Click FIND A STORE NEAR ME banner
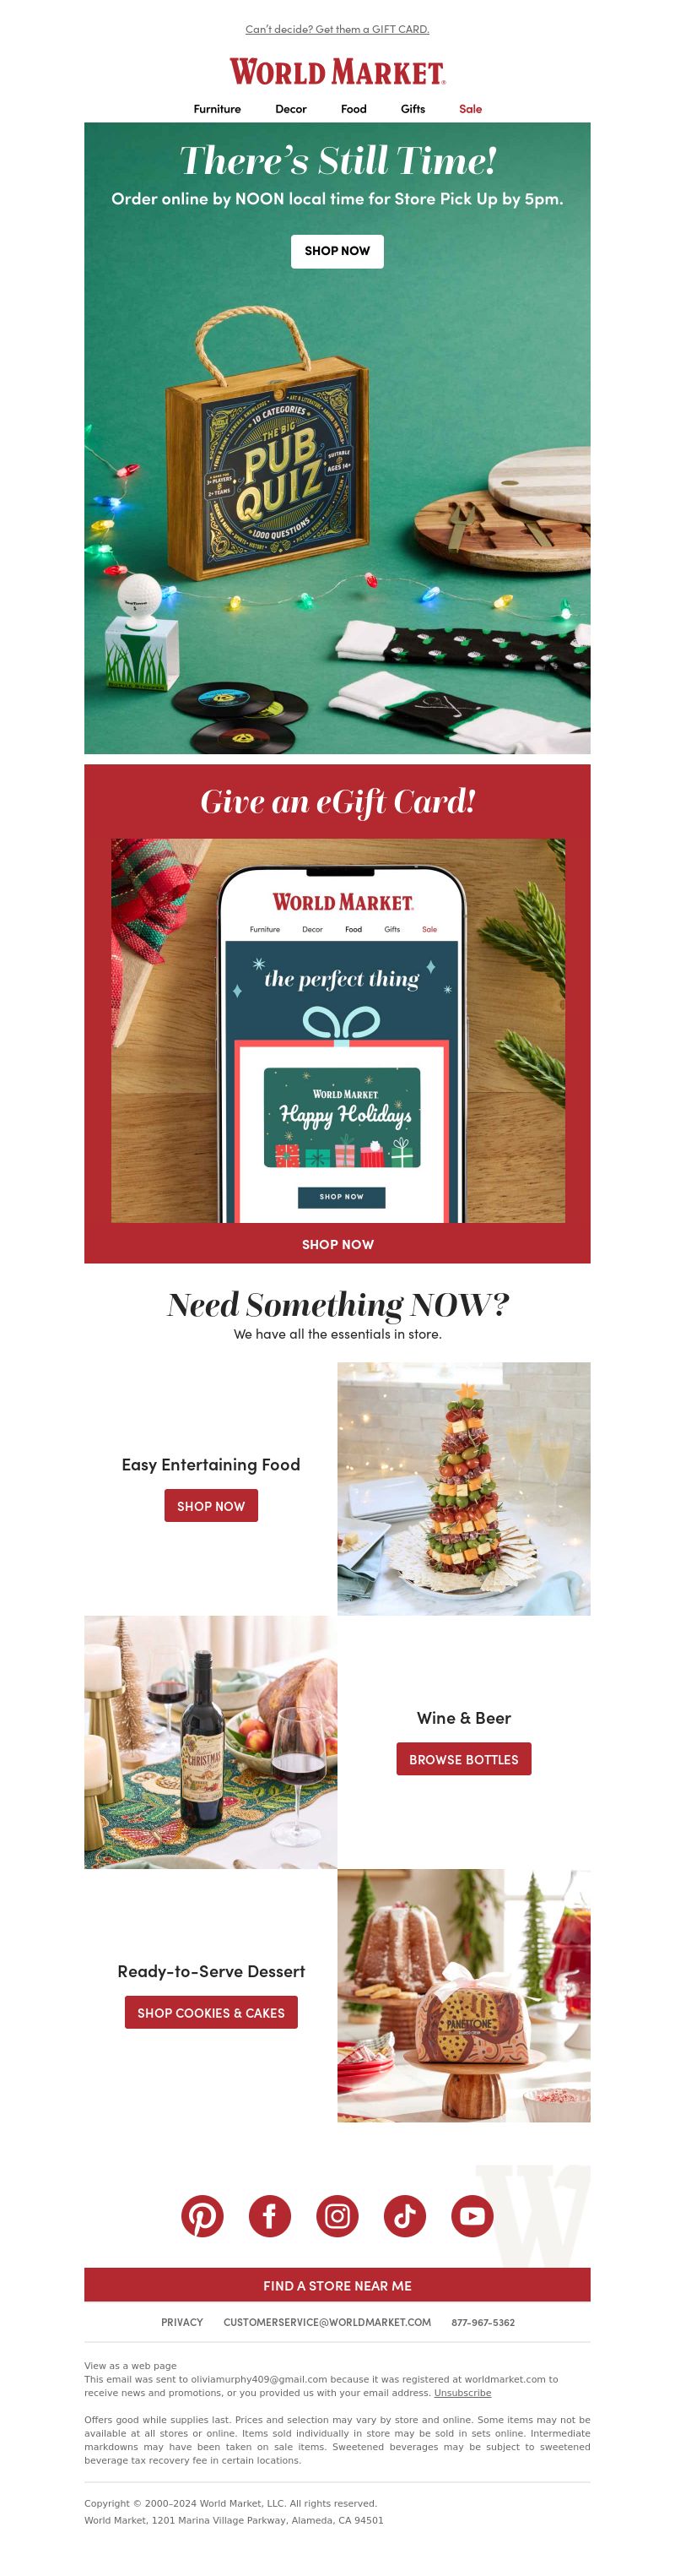This screenshot has height=2576, width=675. point(337,2285)
